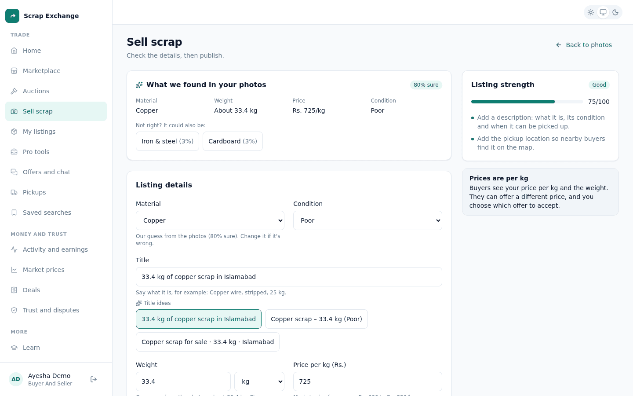The image size is (633, 396).
Task: Click the Home house icon
Action: [14, 51]
